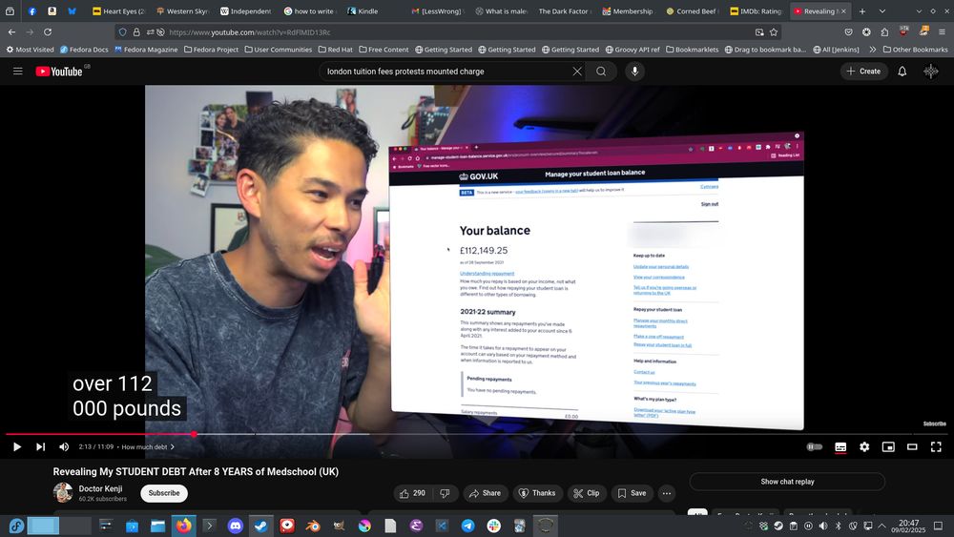The height and width of the screenshot is (537, 954).
Task: List all tabs dropdown arrow
Action: (x=882, y=10)
